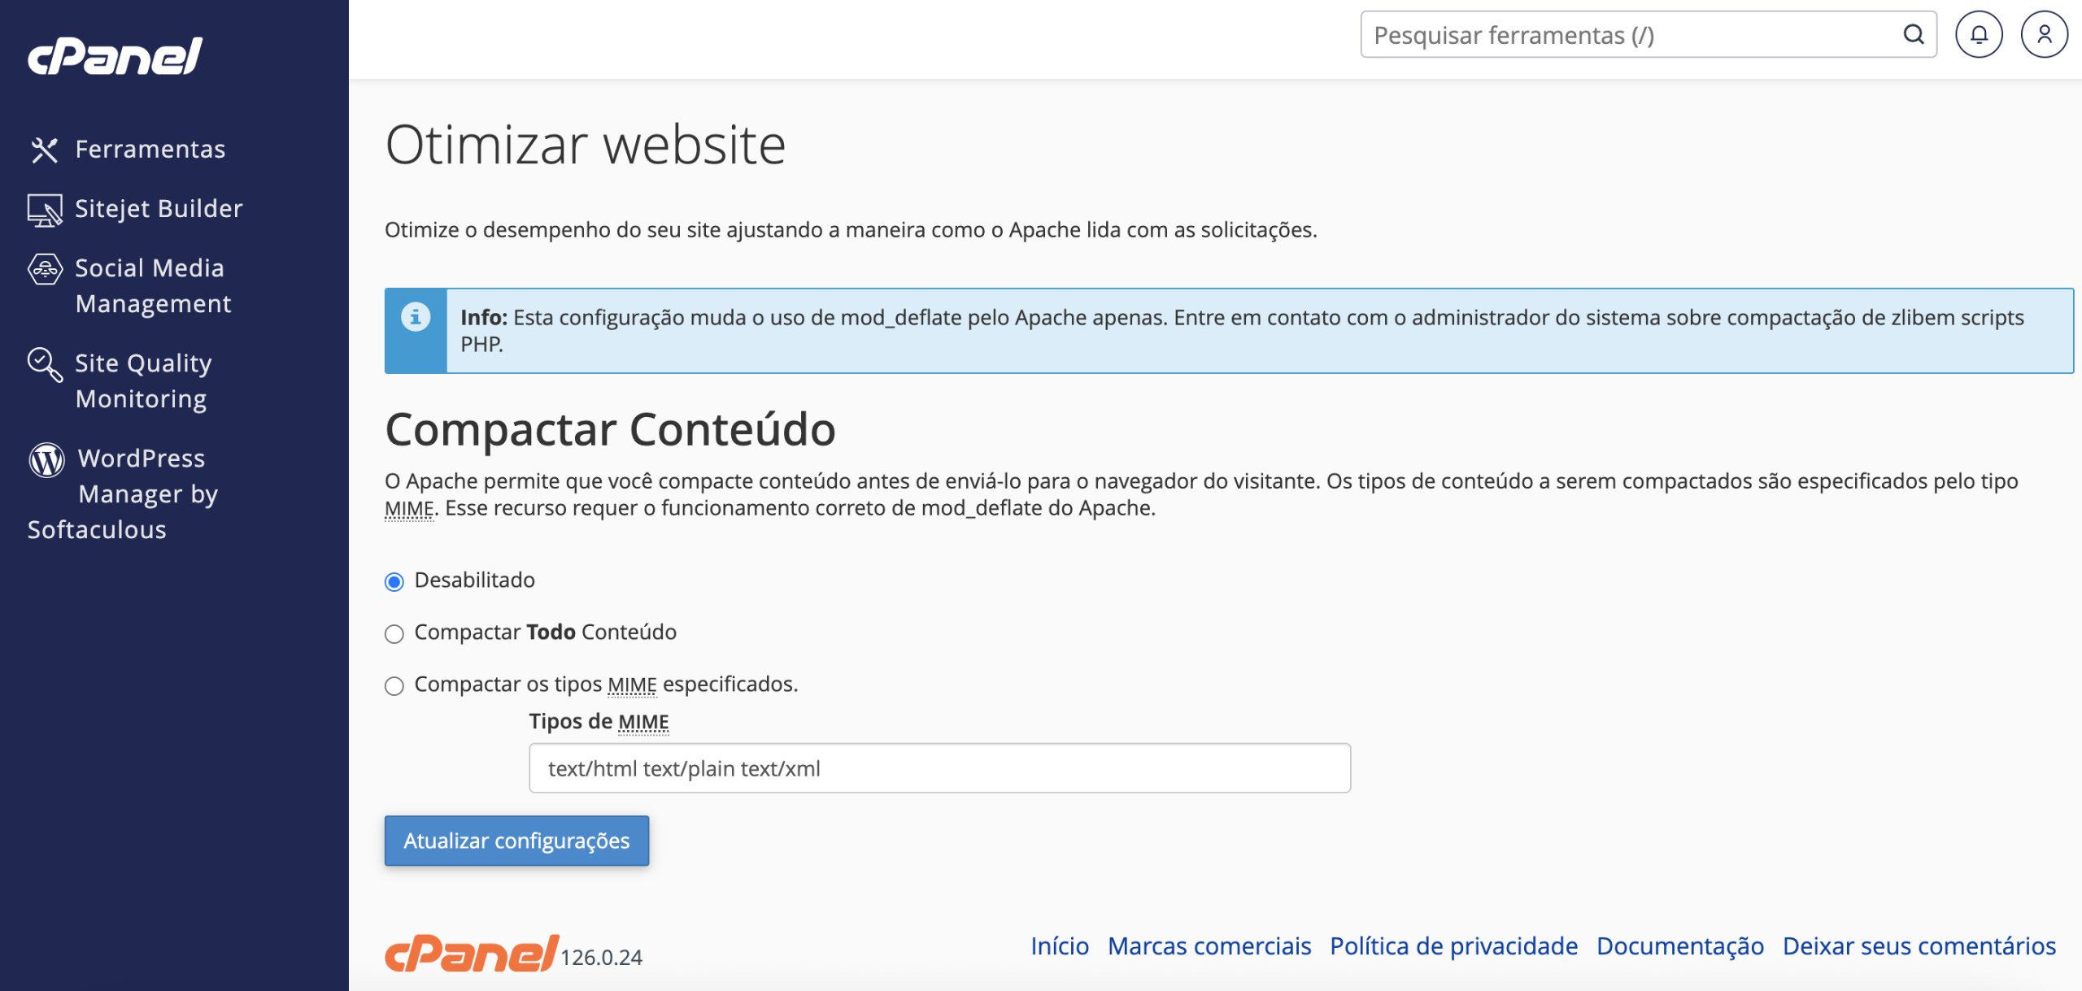Open the Documentação footer link
The image size is (2082, 991).
(x=1680, y=945)
